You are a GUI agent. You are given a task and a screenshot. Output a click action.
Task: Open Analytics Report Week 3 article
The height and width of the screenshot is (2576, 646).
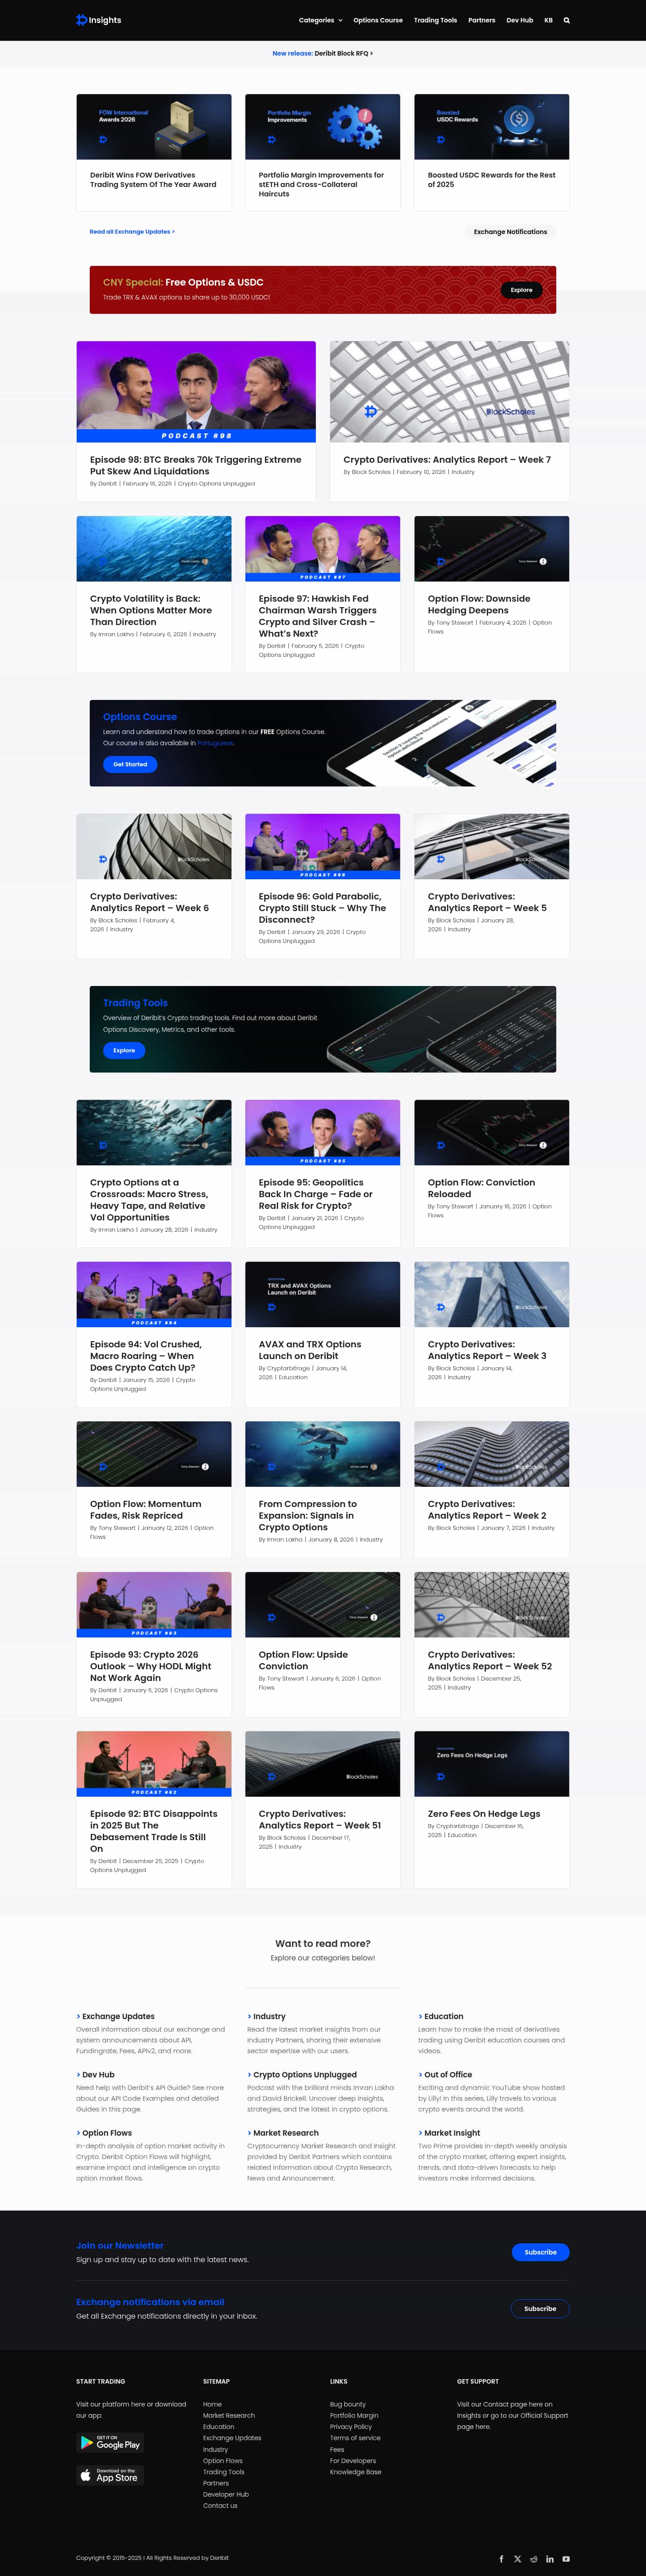tap(487, 1350)
